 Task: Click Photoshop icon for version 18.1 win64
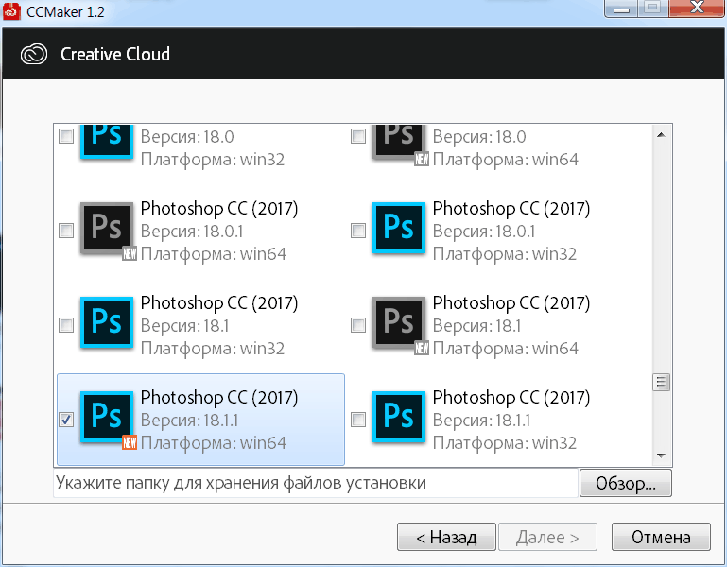click(x=399, y=322)
